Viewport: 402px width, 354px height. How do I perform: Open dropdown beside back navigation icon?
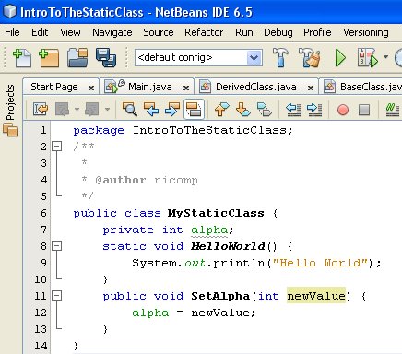[x=77, y=109]
